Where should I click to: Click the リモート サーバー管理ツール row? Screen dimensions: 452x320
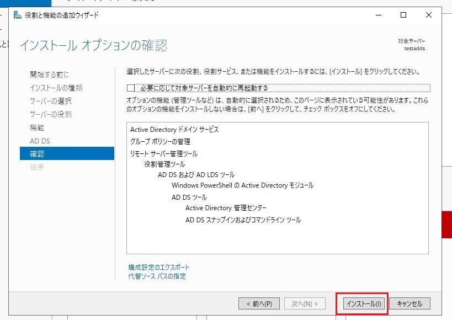pos(164,153)
